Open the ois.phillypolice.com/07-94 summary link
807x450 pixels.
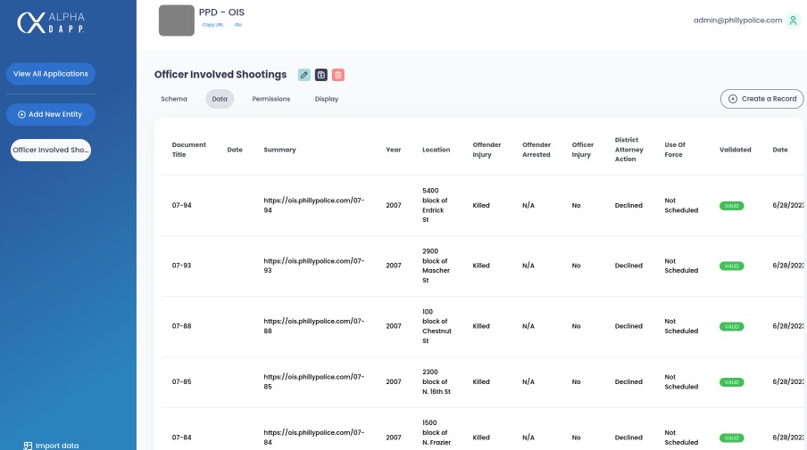[314, 206]
